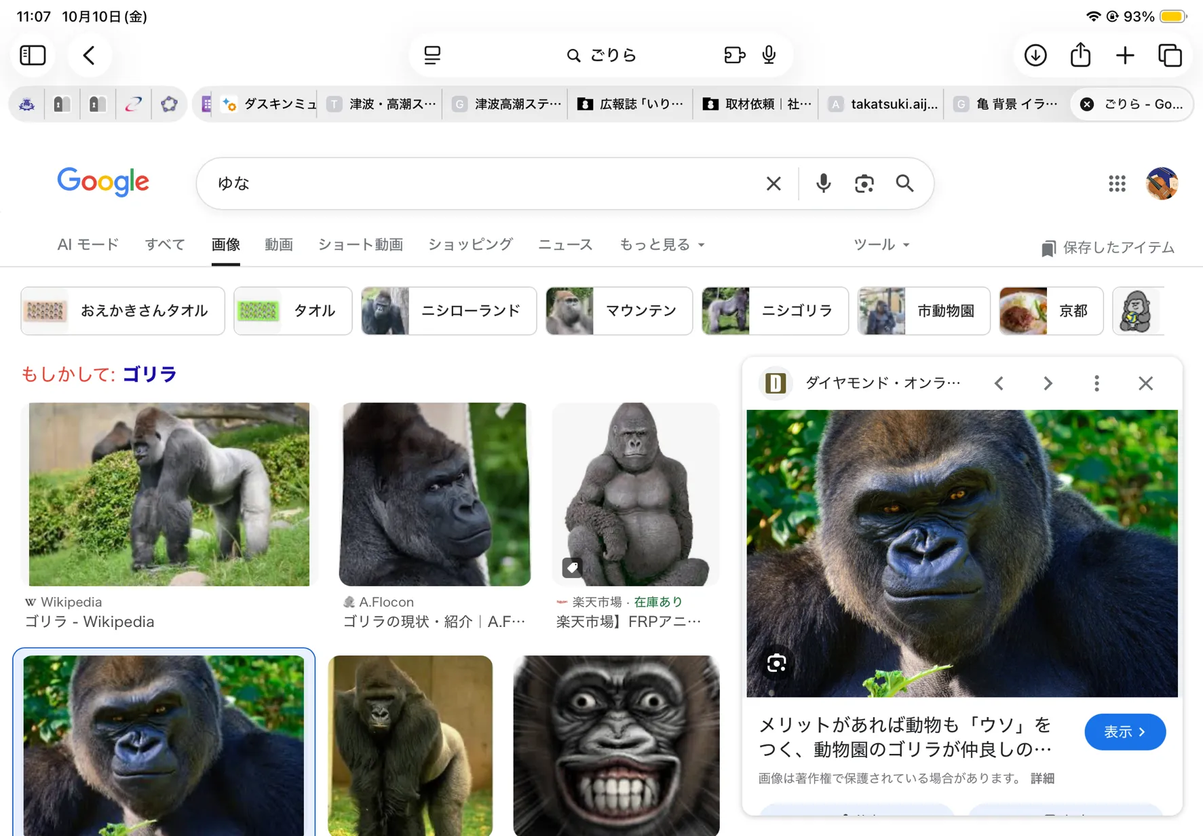
Task: Switch to the 津波高潮ステ… tab
Action: click(x=506, y=104)
